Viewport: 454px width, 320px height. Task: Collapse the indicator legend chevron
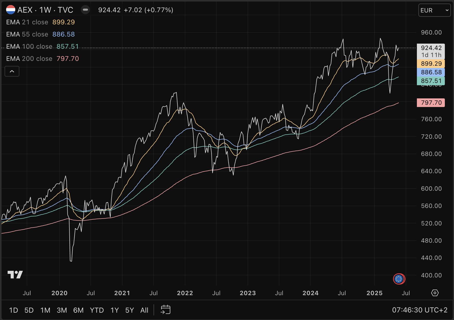pos(12,72)
